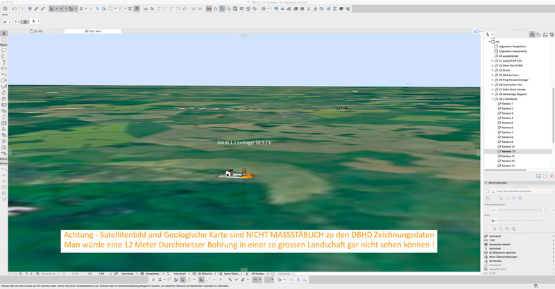This screenshot has height=289, width=555.
Task: Select the Wall tool in the toolbox
Action: 4,51
